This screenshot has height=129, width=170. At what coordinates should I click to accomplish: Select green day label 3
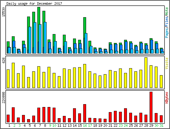[19, 125]
